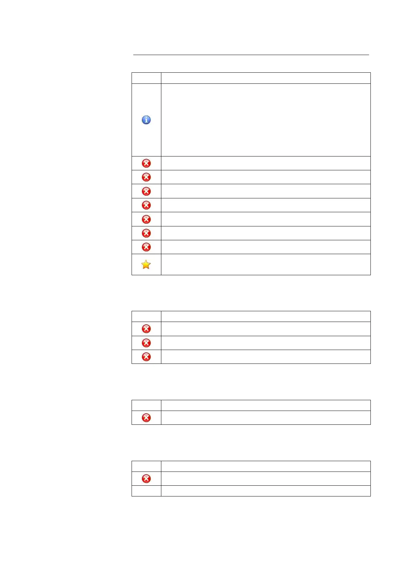Click the third red error icon in the first table
This screenshot has width=412, height=583.
coord(146,191)
